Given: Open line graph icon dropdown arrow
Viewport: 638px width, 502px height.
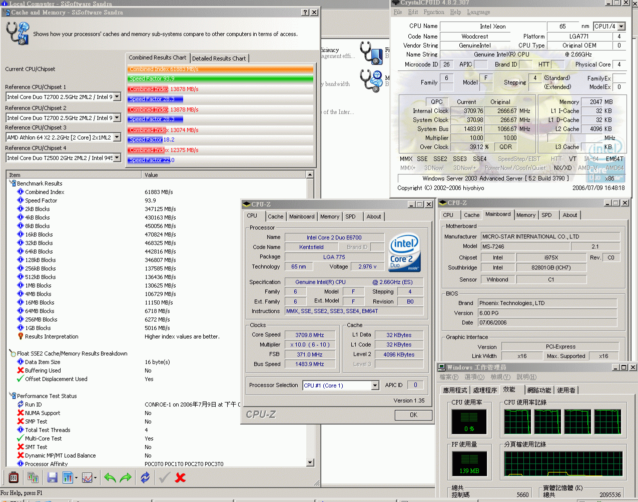Looking at the screenshot, I should pyautogui.click(x=95, y=477).
